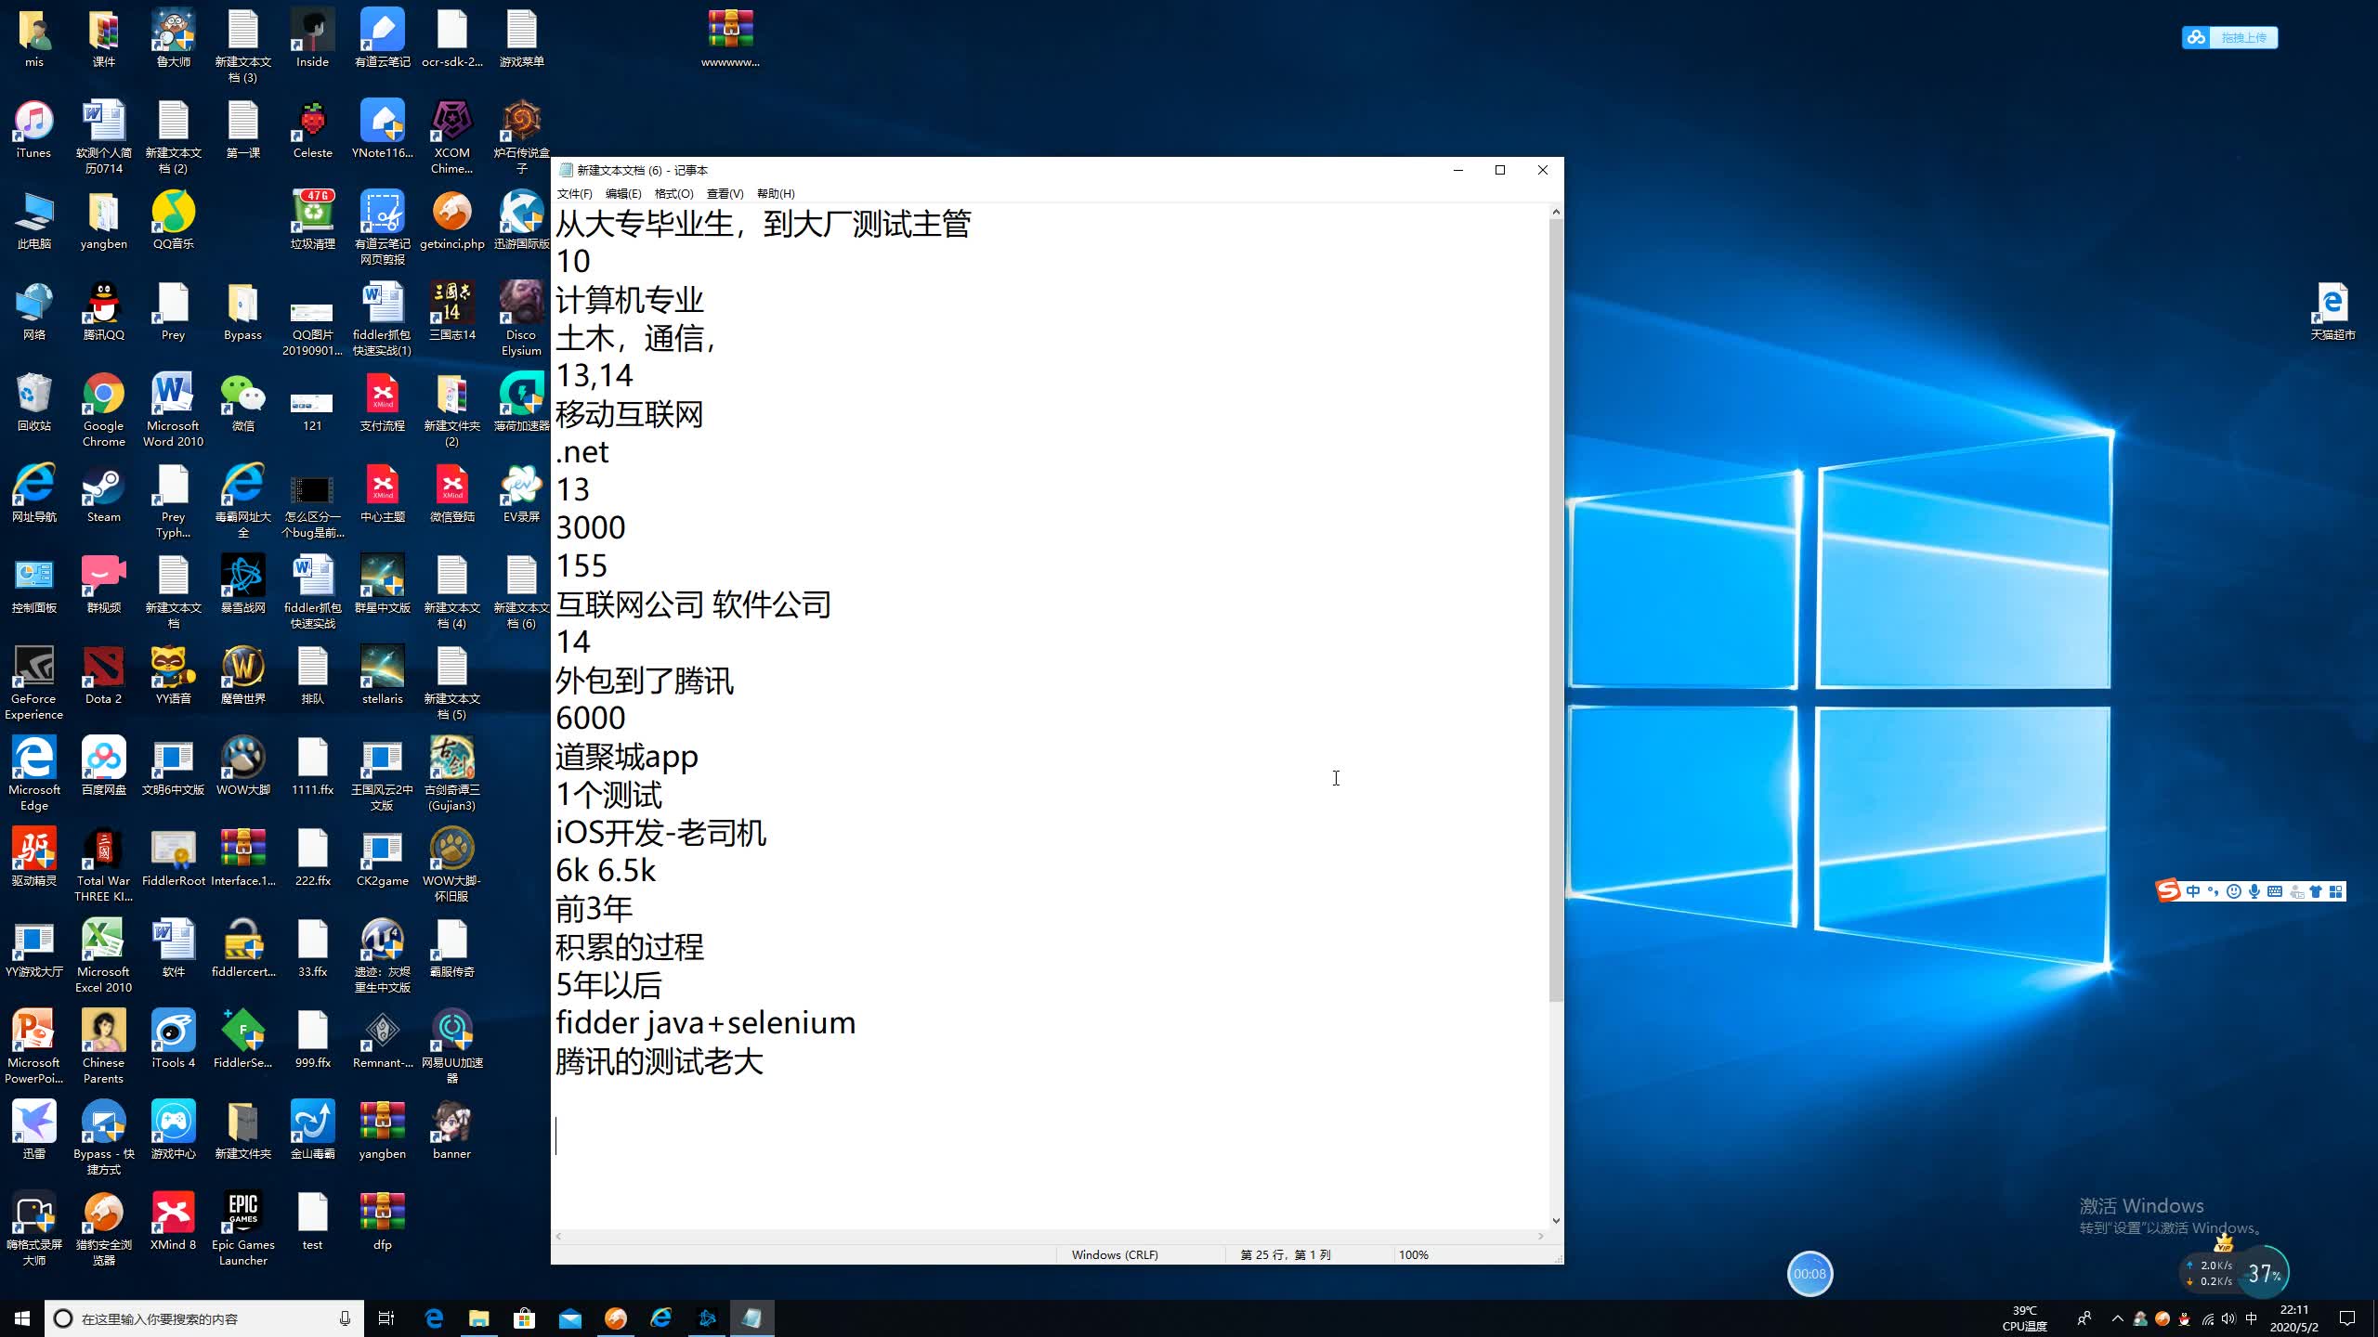
Task: Click the Sogou toolbar keyboard icon
Action: coord(2275,891)
